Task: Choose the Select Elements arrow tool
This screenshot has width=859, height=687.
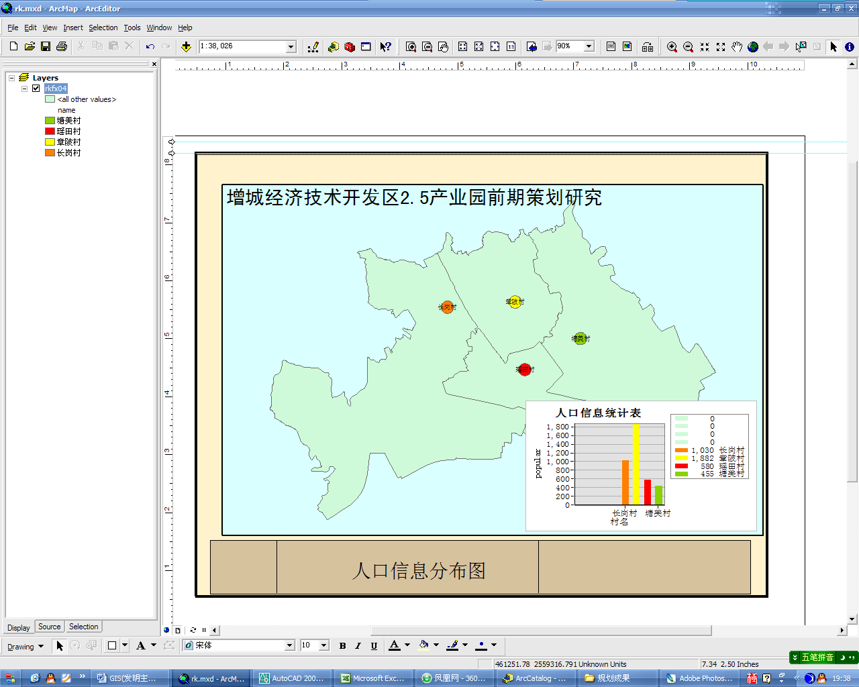Action: [833, 46]
